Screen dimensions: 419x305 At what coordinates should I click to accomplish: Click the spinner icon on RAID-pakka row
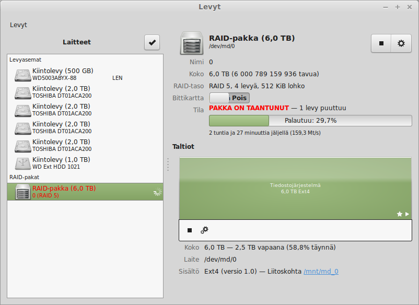pos(157,192)
